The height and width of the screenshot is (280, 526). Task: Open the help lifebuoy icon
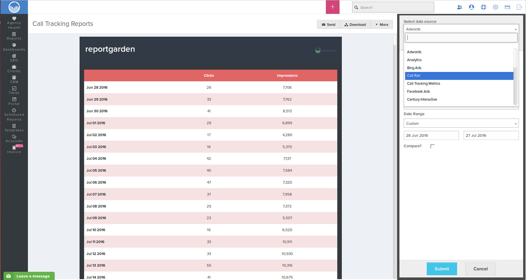(484, 7)
